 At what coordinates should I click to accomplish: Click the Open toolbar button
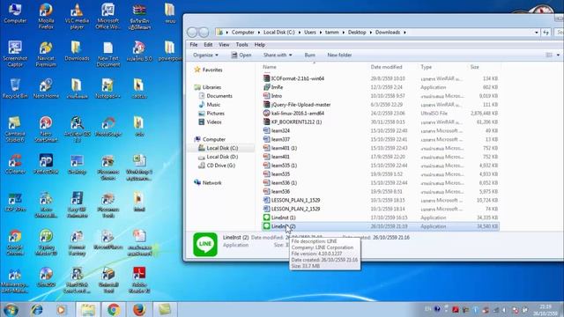[x=241, y=55]
